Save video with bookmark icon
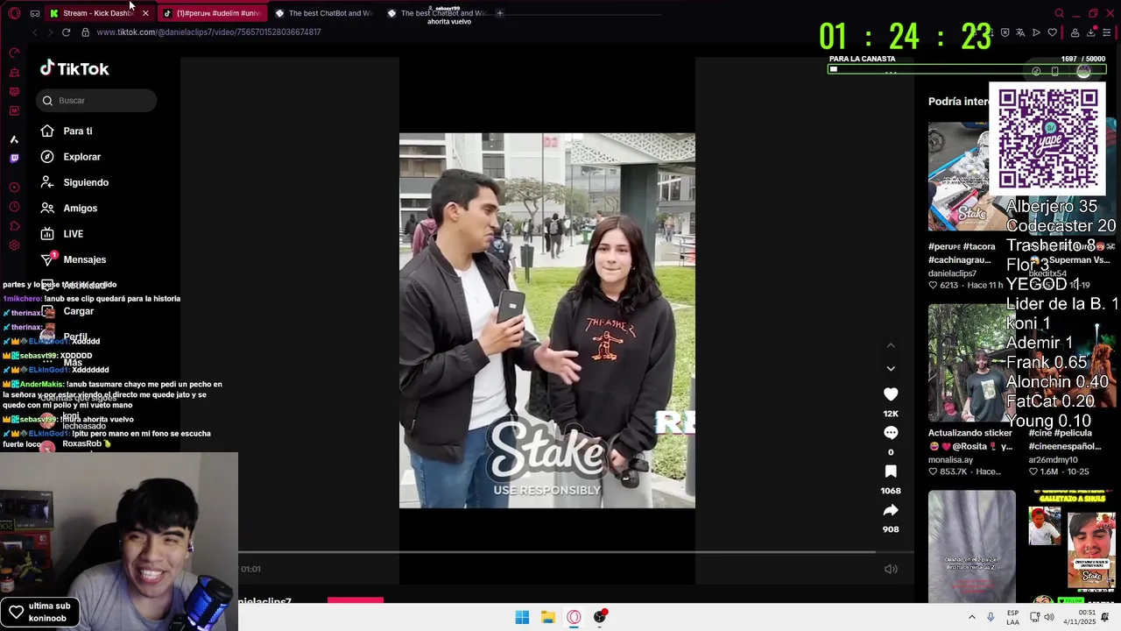The image size is (1121, 631). coord(891,471)
